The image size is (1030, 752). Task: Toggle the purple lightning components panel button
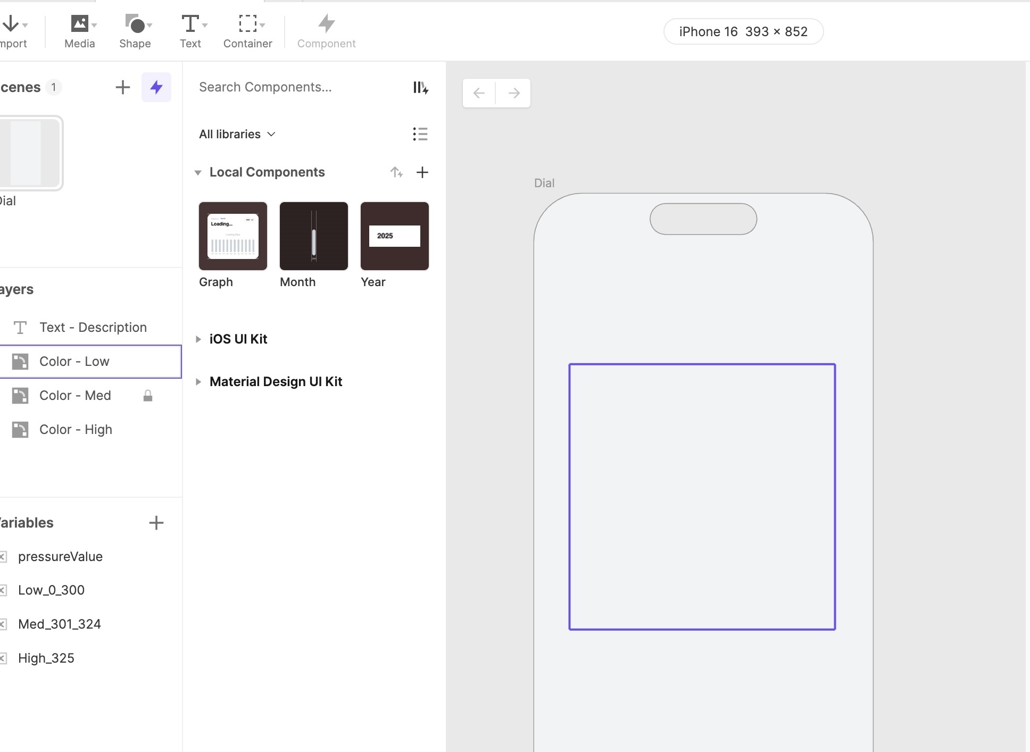(x=156, y=87)
